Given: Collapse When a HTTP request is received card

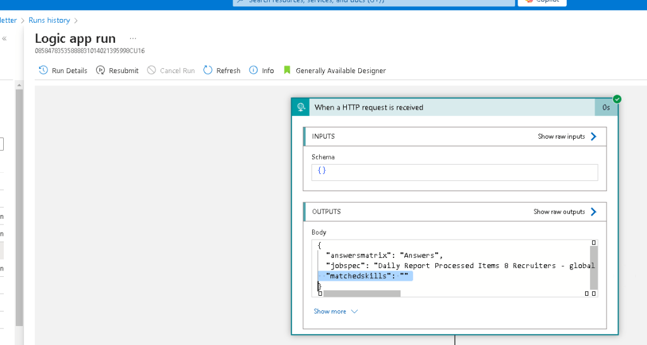Looking at the screenshot, I should point(452,107).
